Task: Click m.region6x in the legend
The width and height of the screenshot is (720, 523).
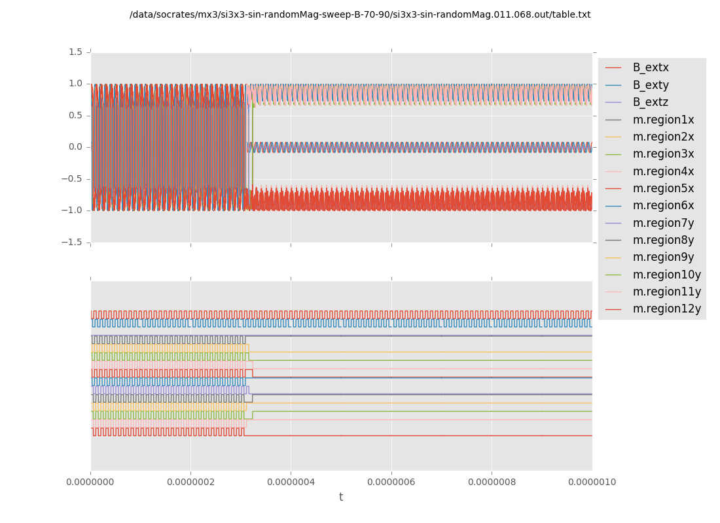Action: [x=663, y=205]
